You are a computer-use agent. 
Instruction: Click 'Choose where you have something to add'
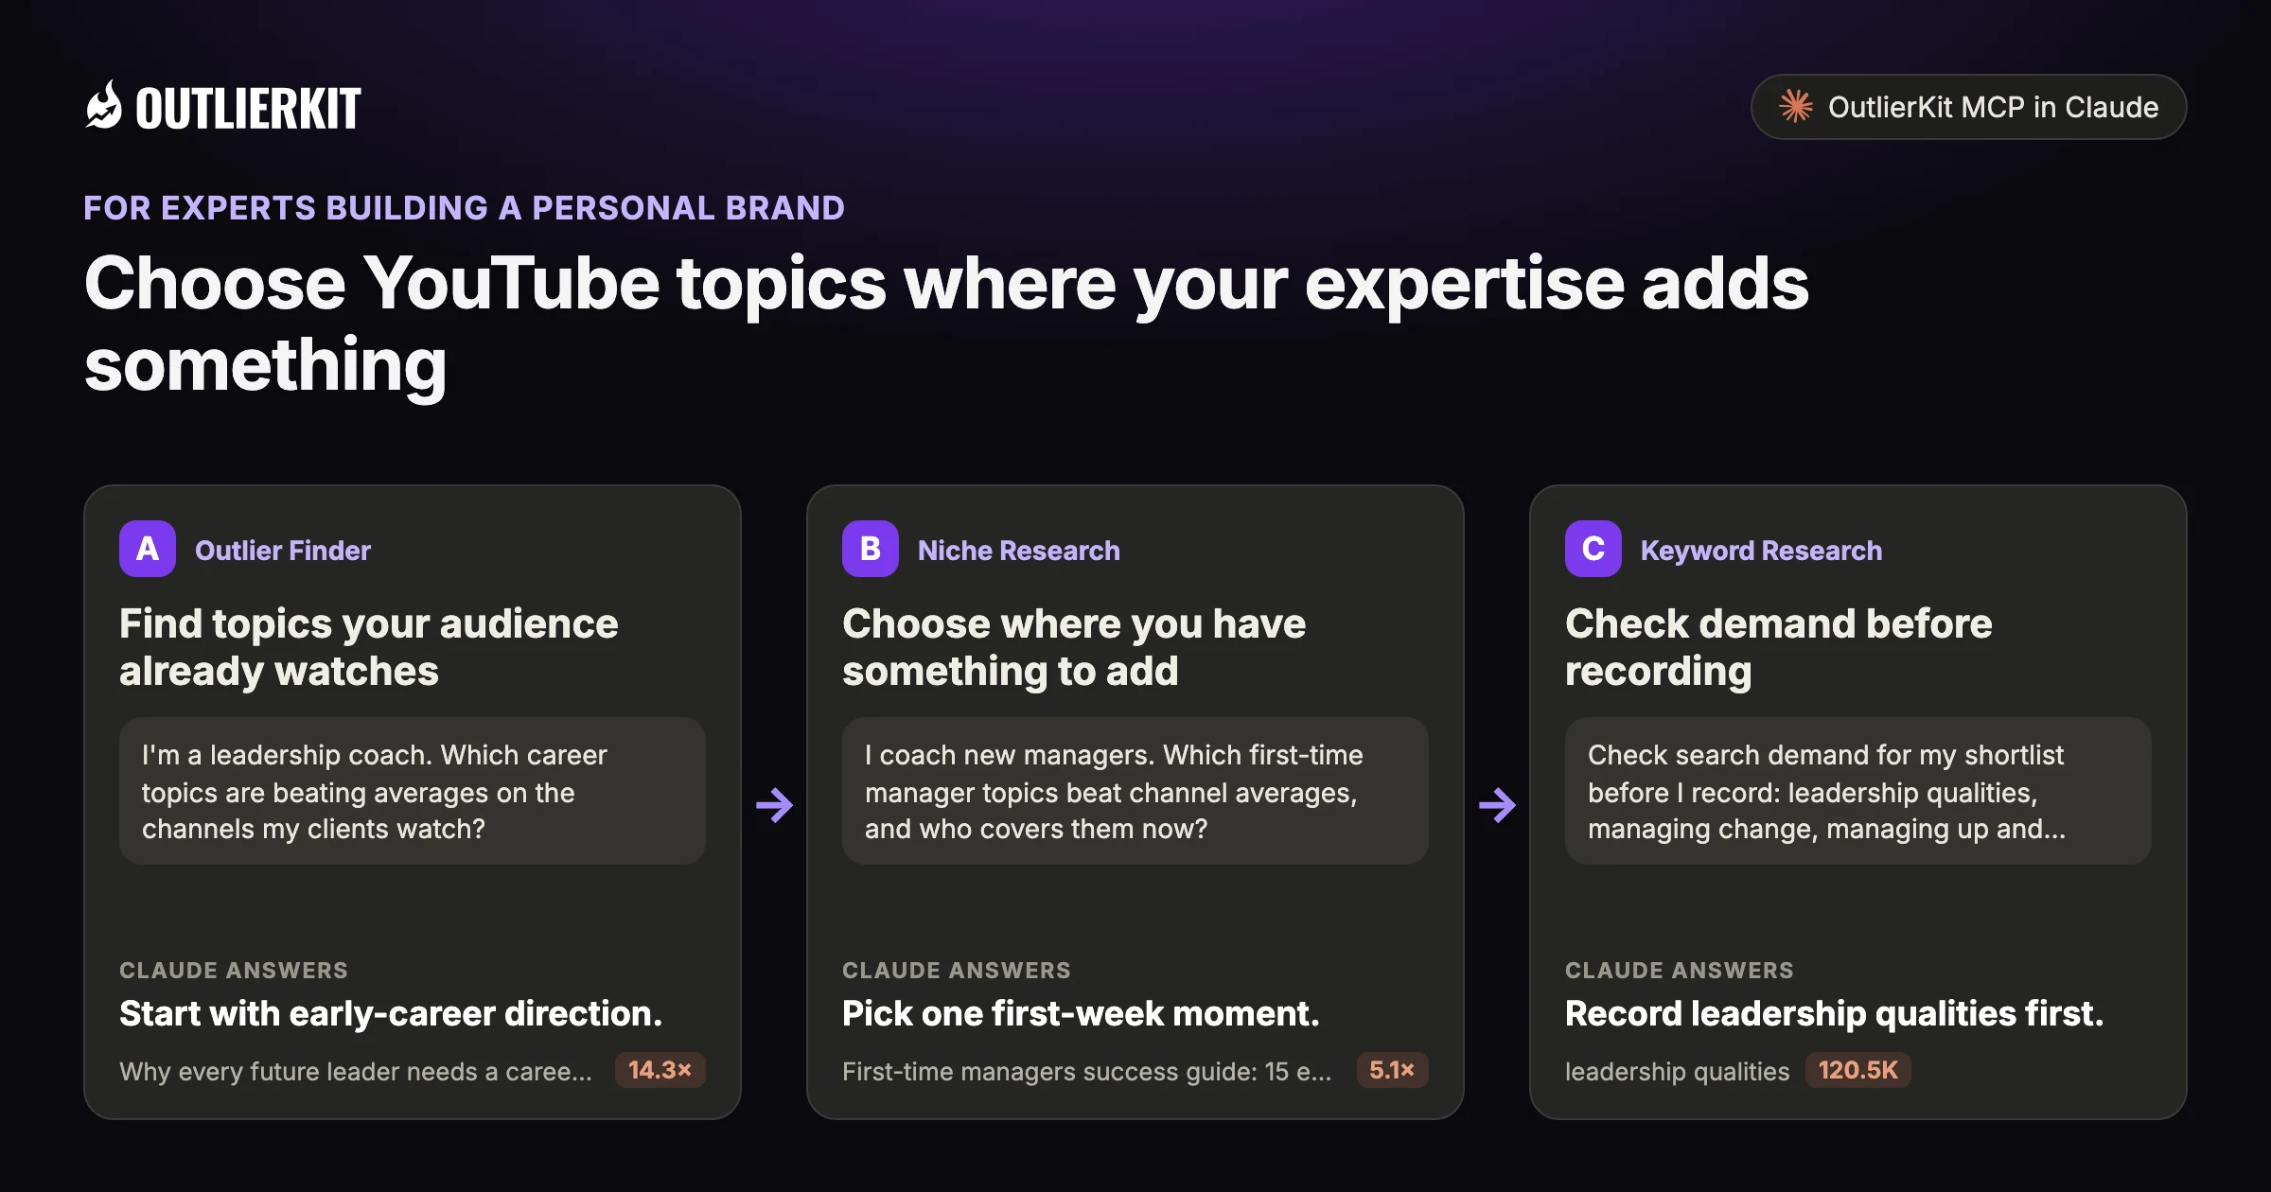pyautogui.click(x=1074, y=647)
